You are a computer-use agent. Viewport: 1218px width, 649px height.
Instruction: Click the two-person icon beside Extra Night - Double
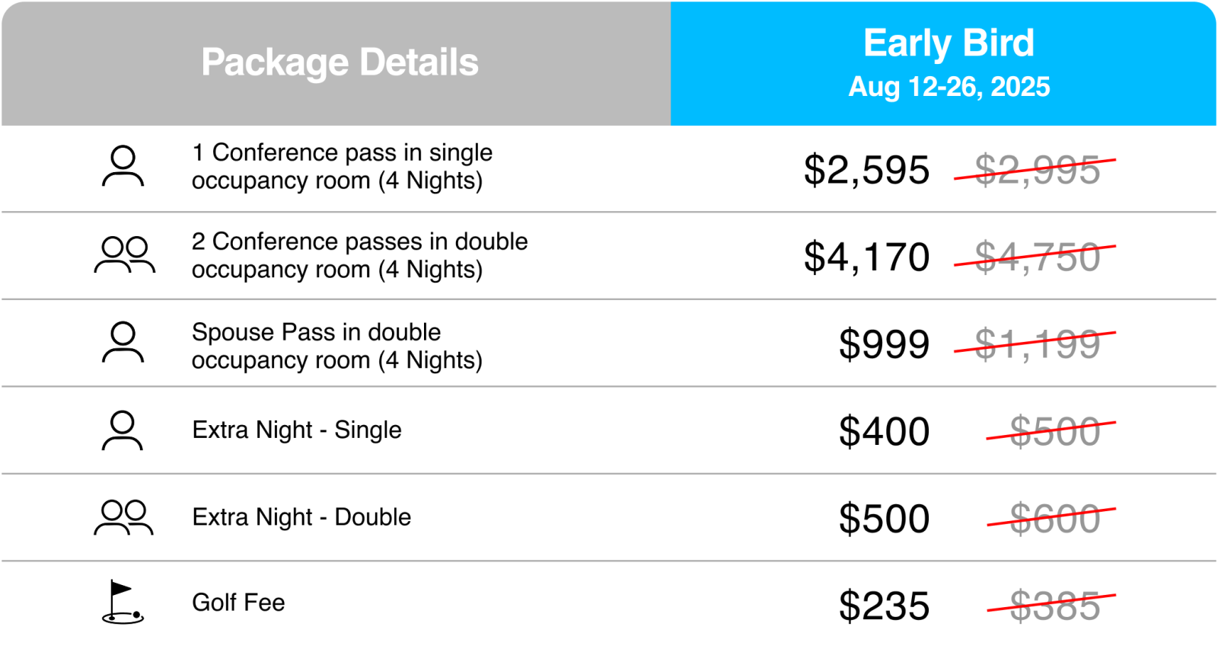pyautogui.click(x=124, y=517)
